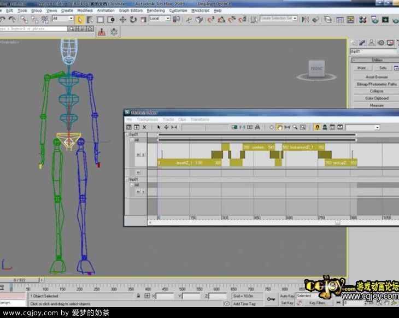This screenshot has width=399, height=318.
Task: Open the Animation menu
Action: (106, 10)
